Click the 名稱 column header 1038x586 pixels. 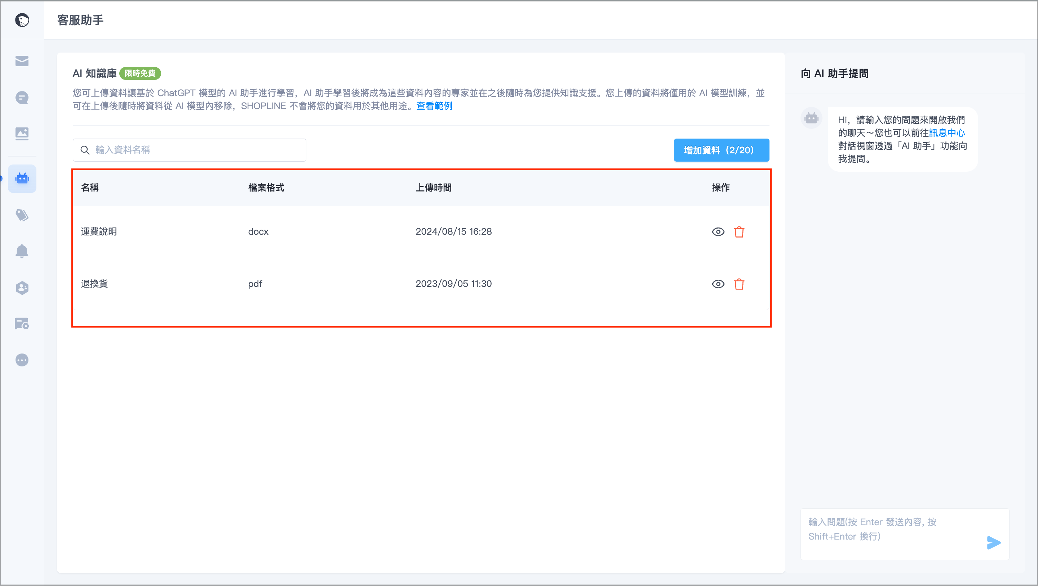coord(90,188)
